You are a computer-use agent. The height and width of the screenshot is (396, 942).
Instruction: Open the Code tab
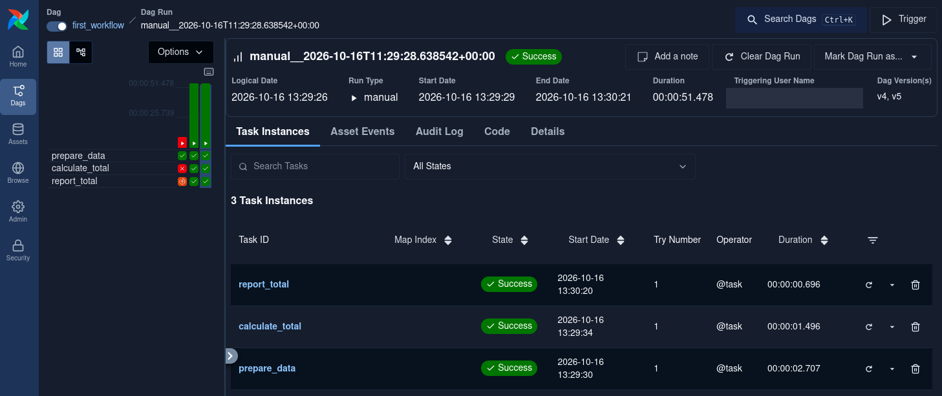[x=497, y=132]
